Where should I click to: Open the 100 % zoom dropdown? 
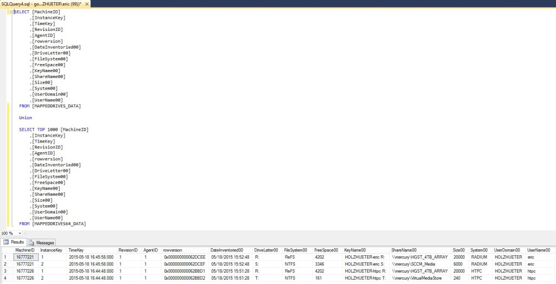pyautogui.click(x=20, y=234)
